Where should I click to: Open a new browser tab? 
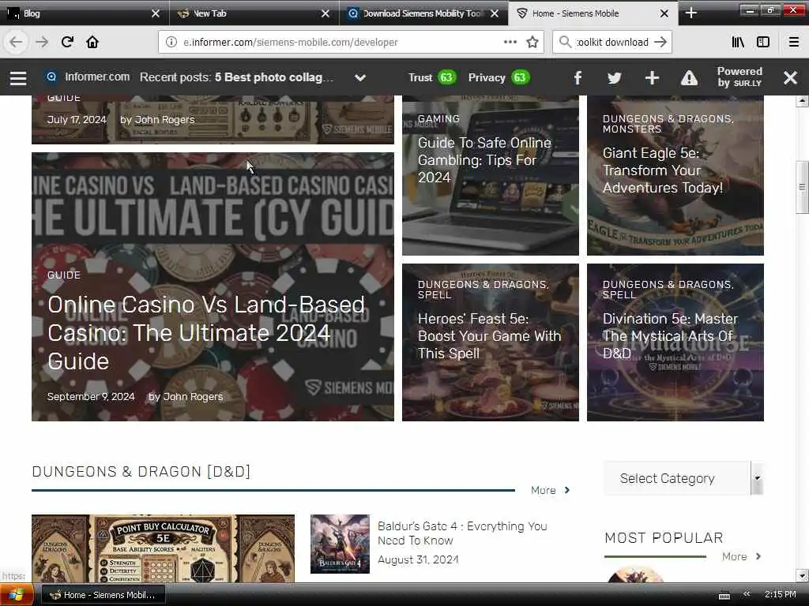click(x=690, y=13)
